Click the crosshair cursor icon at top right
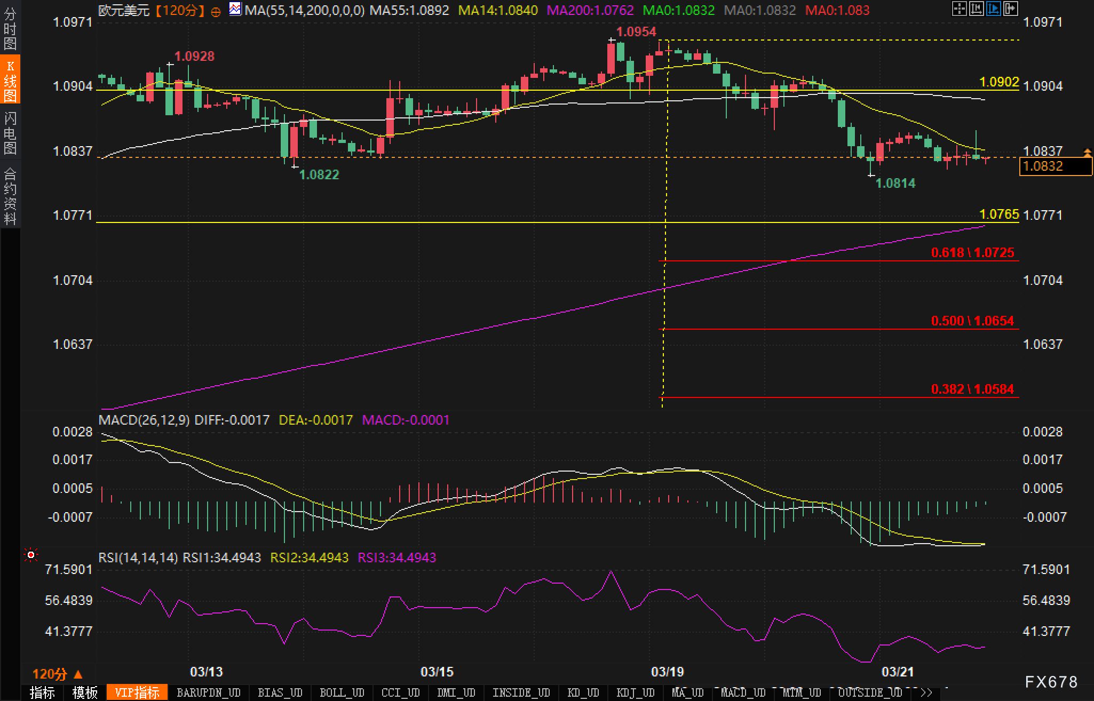Viewport: 1094px width, 701px height. coord(959,9)
